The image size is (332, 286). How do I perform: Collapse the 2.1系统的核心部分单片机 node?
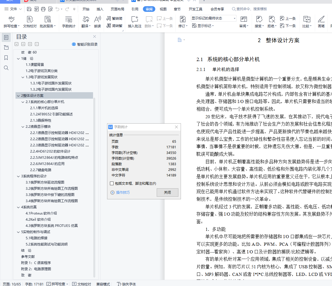click(23, 102)
